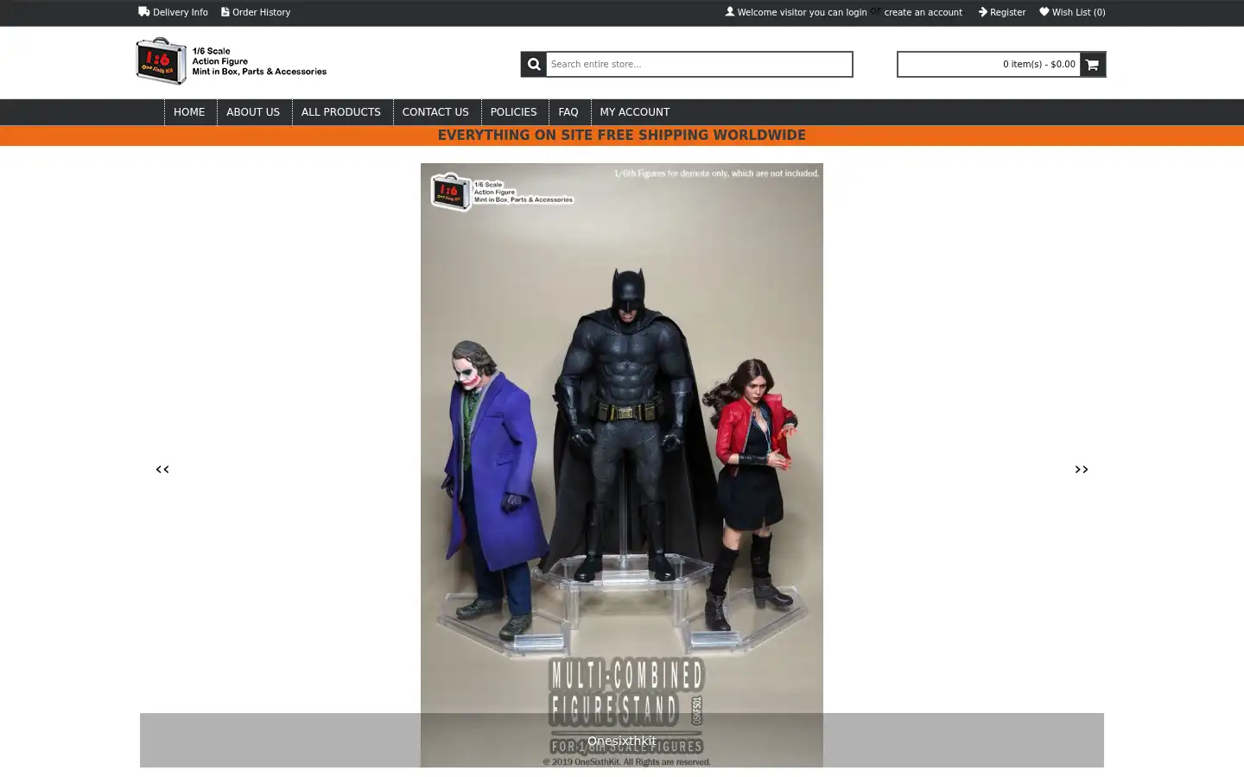Open FAQ menu item
Screen dimensions: 1244x777
click(568, 112)
